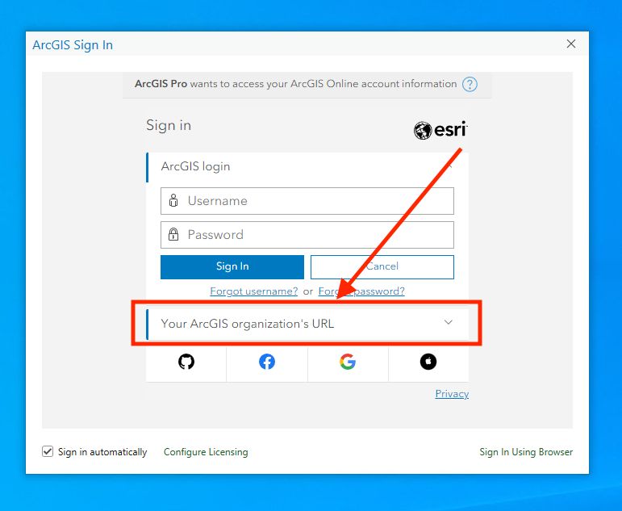Click the chevron beside organization's URL
Image resolution: width=622 pixels, height=511 pixels.
[449, 322]
